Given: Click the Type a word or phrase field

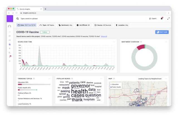Looking at the screenshot, I should coord(29,19).
